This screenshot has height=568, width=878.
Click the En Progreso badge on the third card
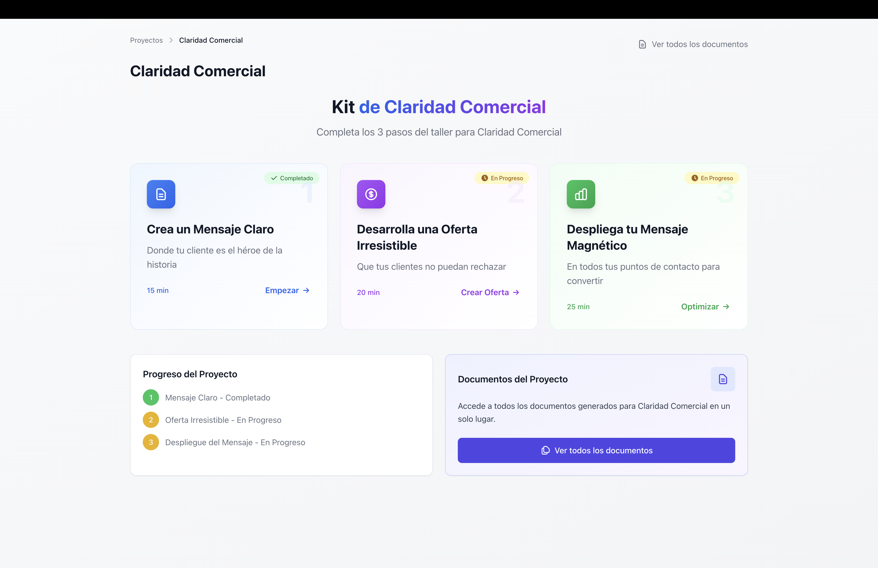(711, 178)
